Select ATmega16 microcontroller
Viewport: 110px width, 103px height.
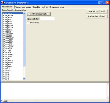pos(13,20)
